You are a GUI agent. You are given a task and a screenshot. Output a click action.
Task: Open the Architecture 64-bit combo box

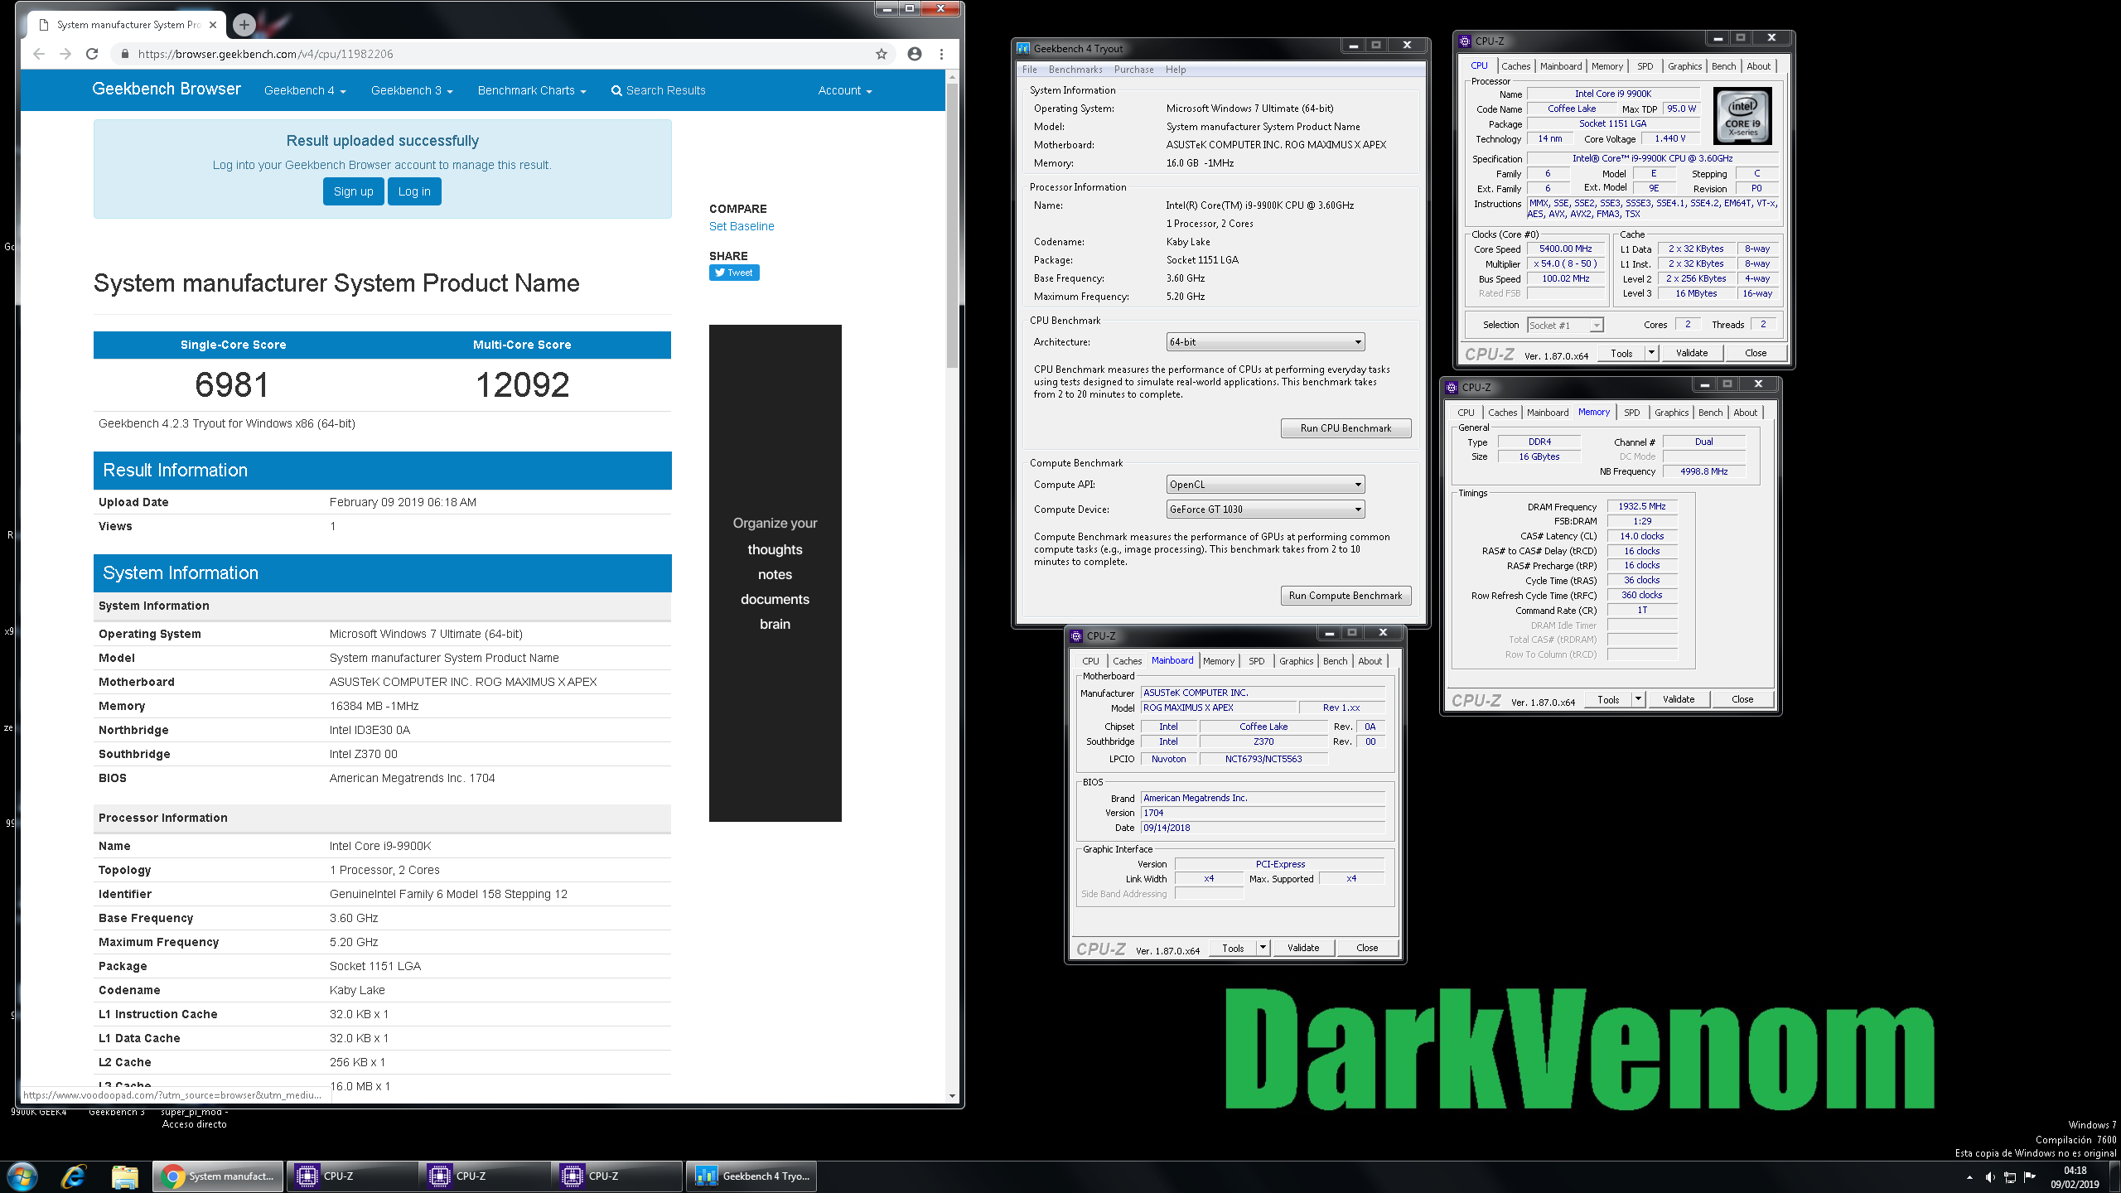click(1265, 342)
